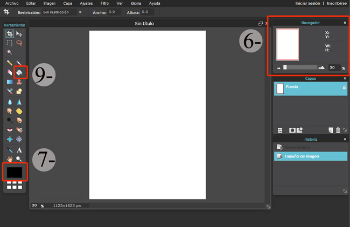Add a layer mask in Capas

[292, 130]
